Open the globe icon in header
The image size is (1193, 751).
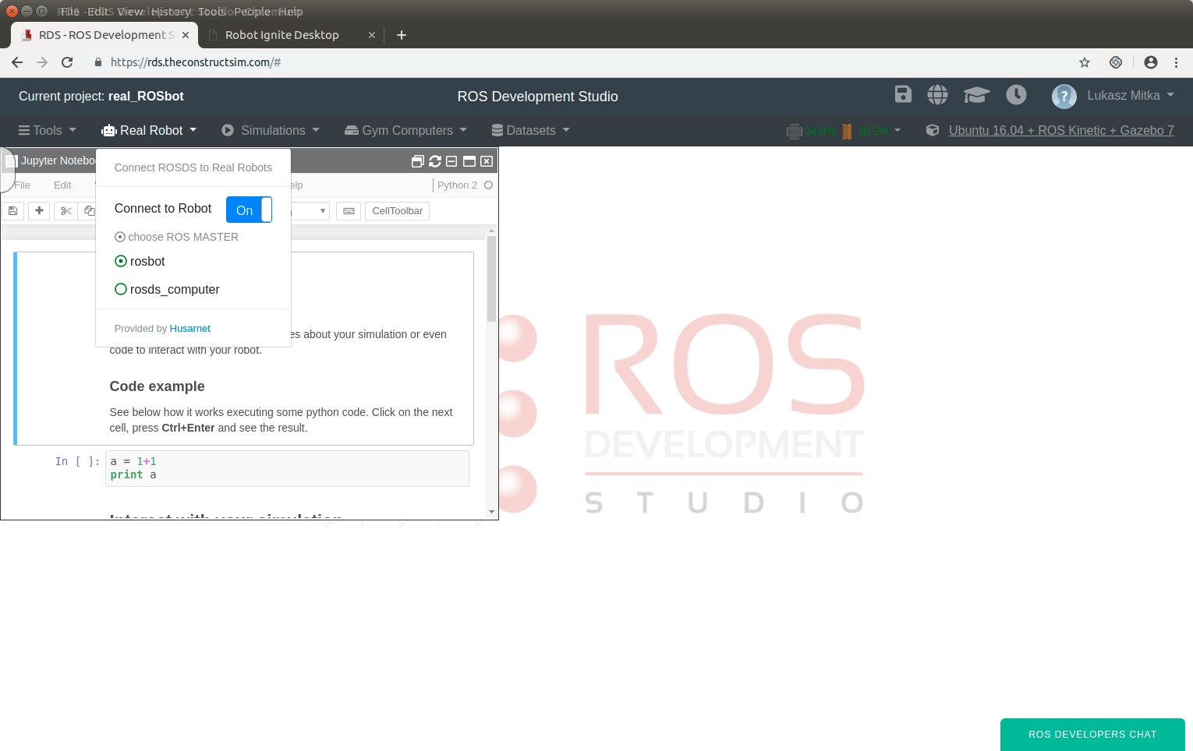(937, 95)
